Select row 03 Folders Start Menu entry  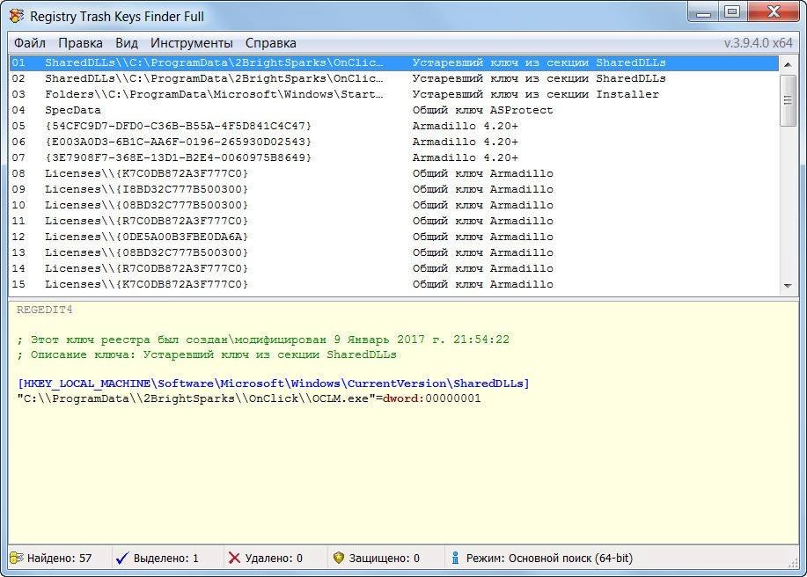click(x=394, y=95)
